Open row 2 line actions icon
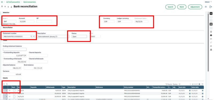Screen dimensions: 214x100 [x=10, y=94]
